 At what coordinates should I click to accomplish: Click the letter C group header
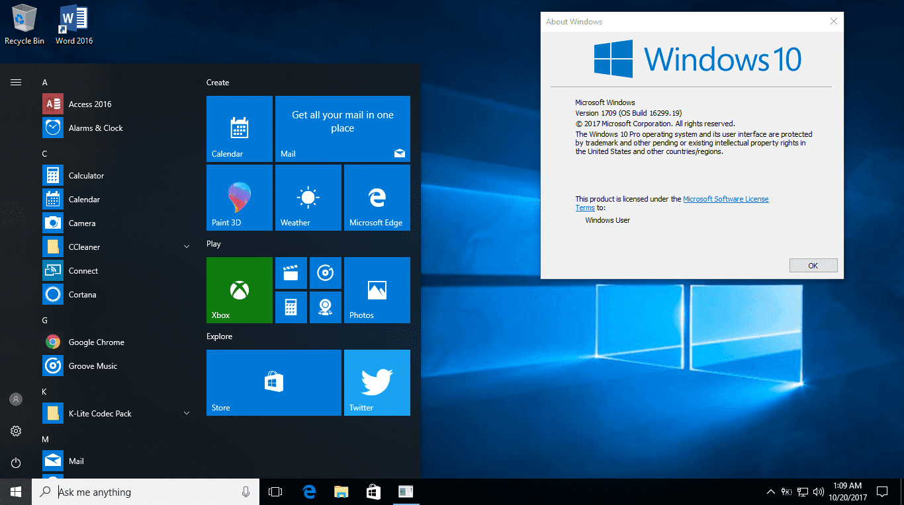tap(45, 154)
